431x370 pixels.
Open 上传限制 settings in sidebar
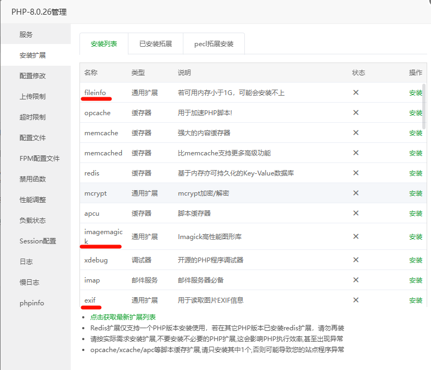[33, 96]
